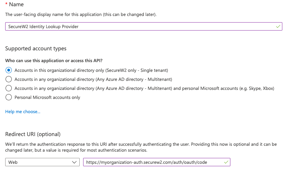Choose the Multitenant-only Azure AD directory radio button
Image resolution: width=291 pixels, height=177 pixels.
click(9, 79)
